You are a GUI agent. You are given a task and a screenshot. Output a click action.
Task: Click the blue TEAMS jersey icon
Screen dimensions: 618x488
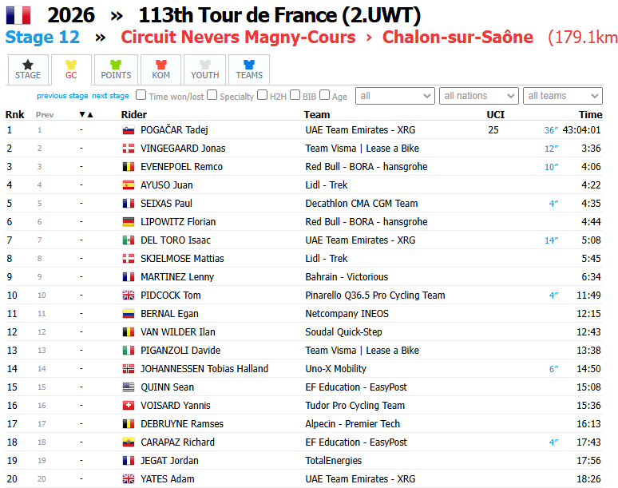[x=249, y=64]
